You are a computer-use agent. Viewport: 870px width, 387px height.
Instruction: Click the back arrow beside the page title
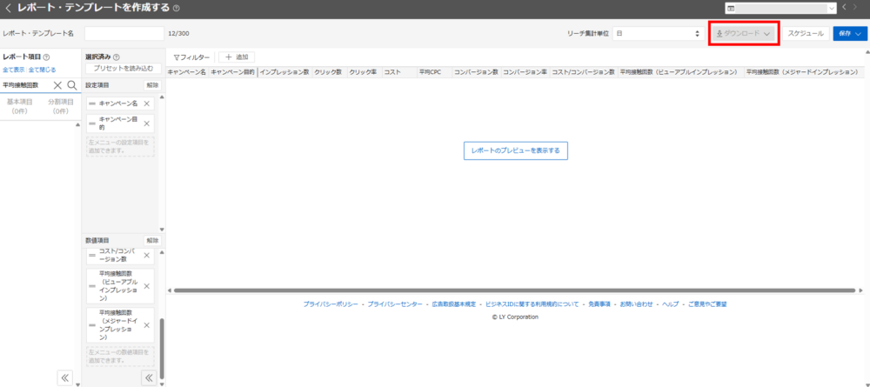click(8, 9)
